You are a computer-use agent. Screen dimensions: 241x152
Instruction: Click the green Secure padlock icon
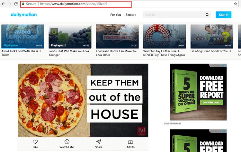coord(23,4)
